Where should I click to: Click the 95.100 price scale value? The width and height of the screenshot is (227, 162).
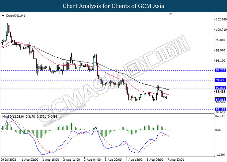point(221,61)
